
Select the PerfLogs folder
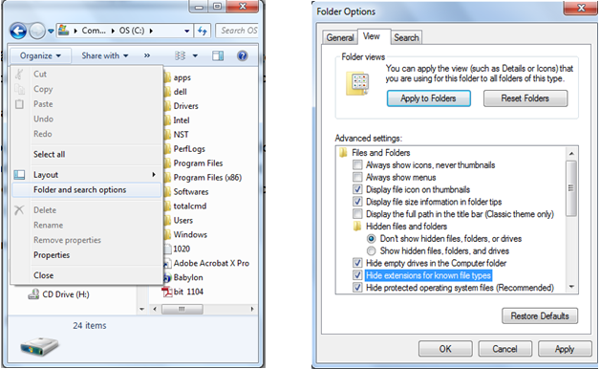(x=189, y=149)
